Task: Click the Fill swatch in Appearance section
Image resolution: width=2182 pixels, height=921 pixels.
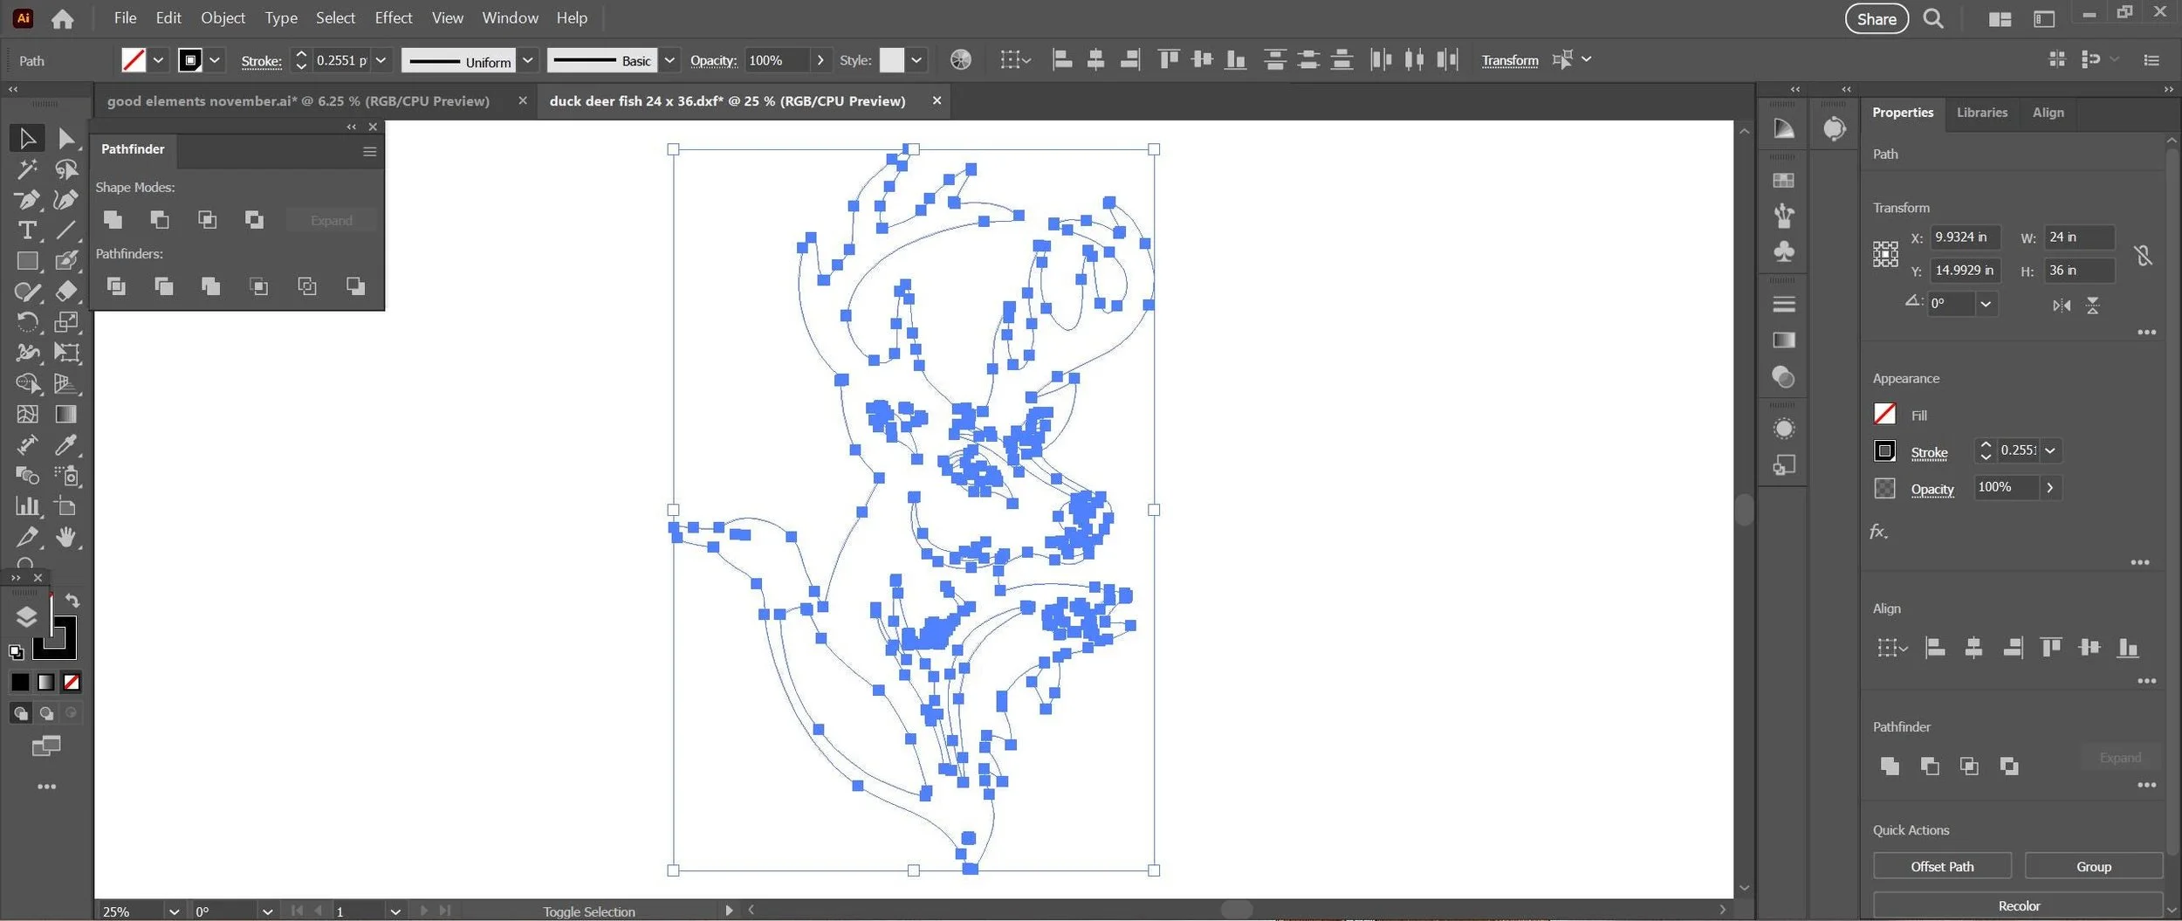Action: pyautogui.click(x=1884, y=414)
